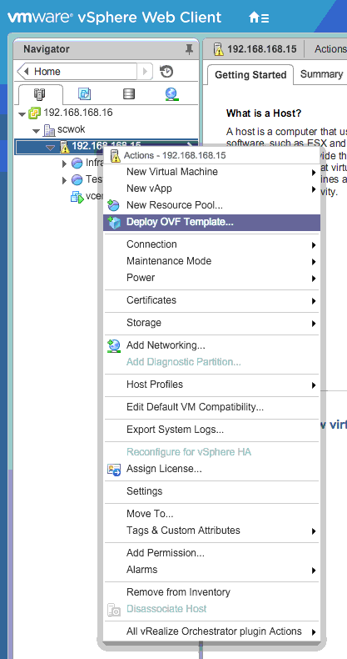347x659 pixels.
Task: Open the New Virtual Machine submenu arrow
Action: point(314,173)
